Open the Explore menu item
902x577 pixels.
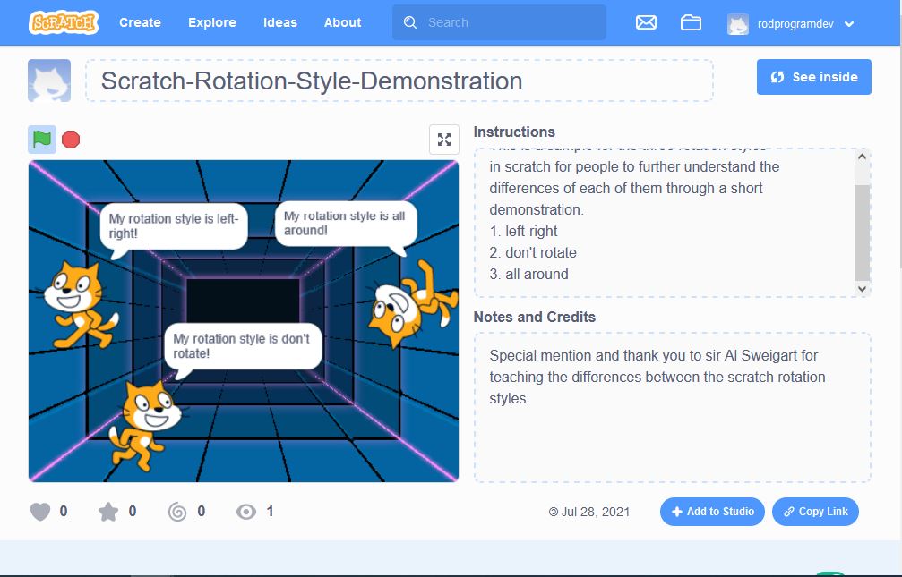[212, 22]
